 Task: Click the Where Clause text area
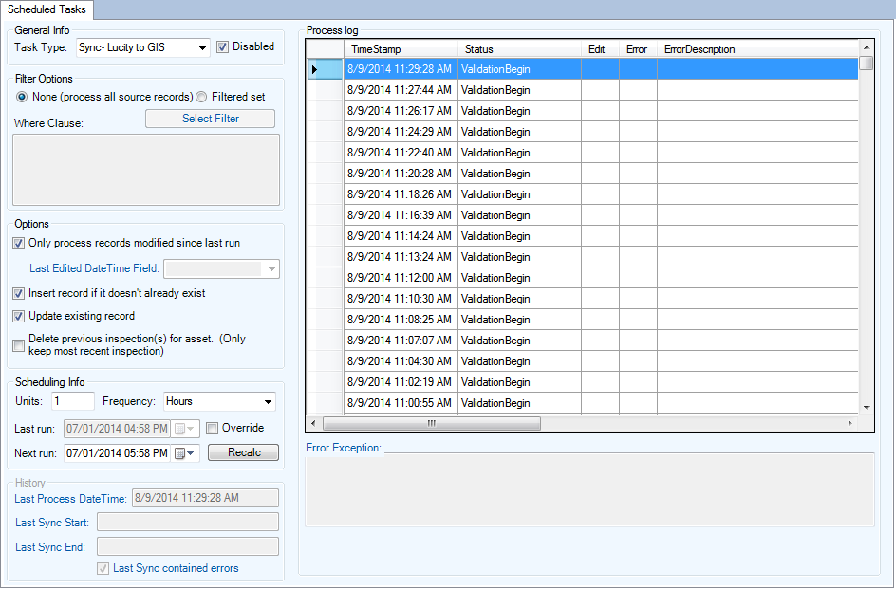click(x=146, y=170)
